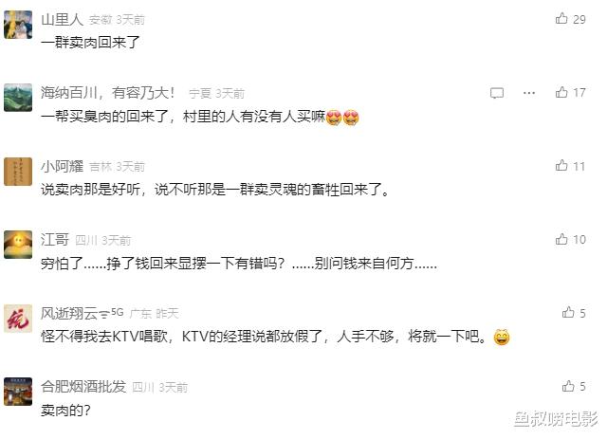View 江哥 avatar image
This screenshot has width=607, height=439.
pyautogui.click(x=18, y=245)
